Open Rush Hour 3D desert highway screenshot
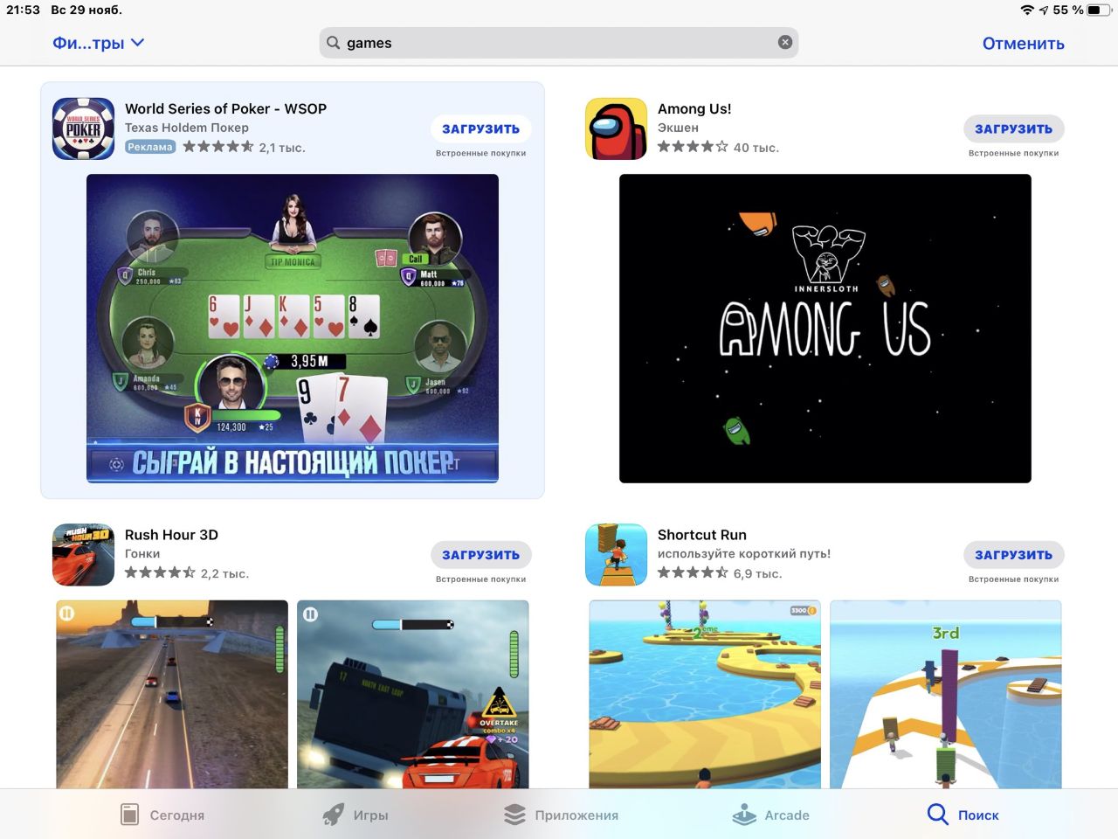Viewport: 1118px width, 839px height. (x=172, y=694)
